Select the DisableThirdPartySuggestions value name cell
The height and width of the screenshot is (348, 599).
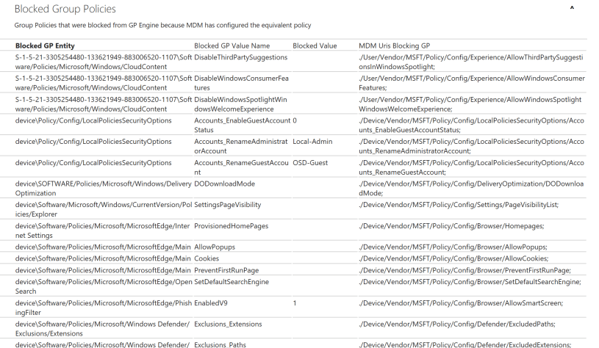(x=240, y=57)
